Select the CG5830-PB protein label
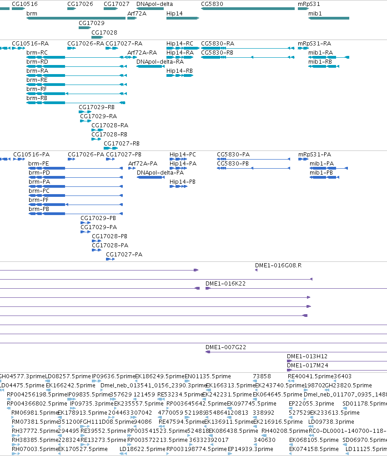The width and height of the screenshot is (387, 456). (x=233, y=164)
